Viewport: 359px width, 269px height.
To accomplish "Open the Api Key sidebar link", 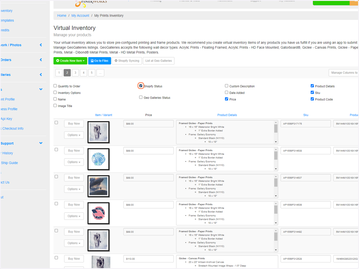I will click(x=6, y=119).
